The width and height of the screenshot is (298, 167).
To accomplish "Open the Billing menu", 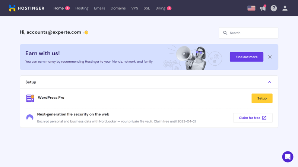I will (x=163, y=8).
